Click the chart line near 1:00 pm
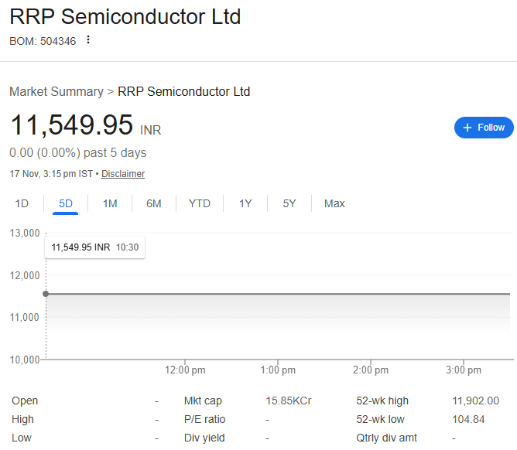Screen dimensions: 517x450 [x=278, y=294]
